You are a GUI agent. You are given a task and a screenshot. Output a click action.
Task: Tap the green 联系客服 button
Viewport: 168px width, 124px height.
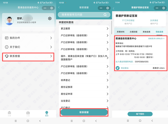(x=84, y=112)
